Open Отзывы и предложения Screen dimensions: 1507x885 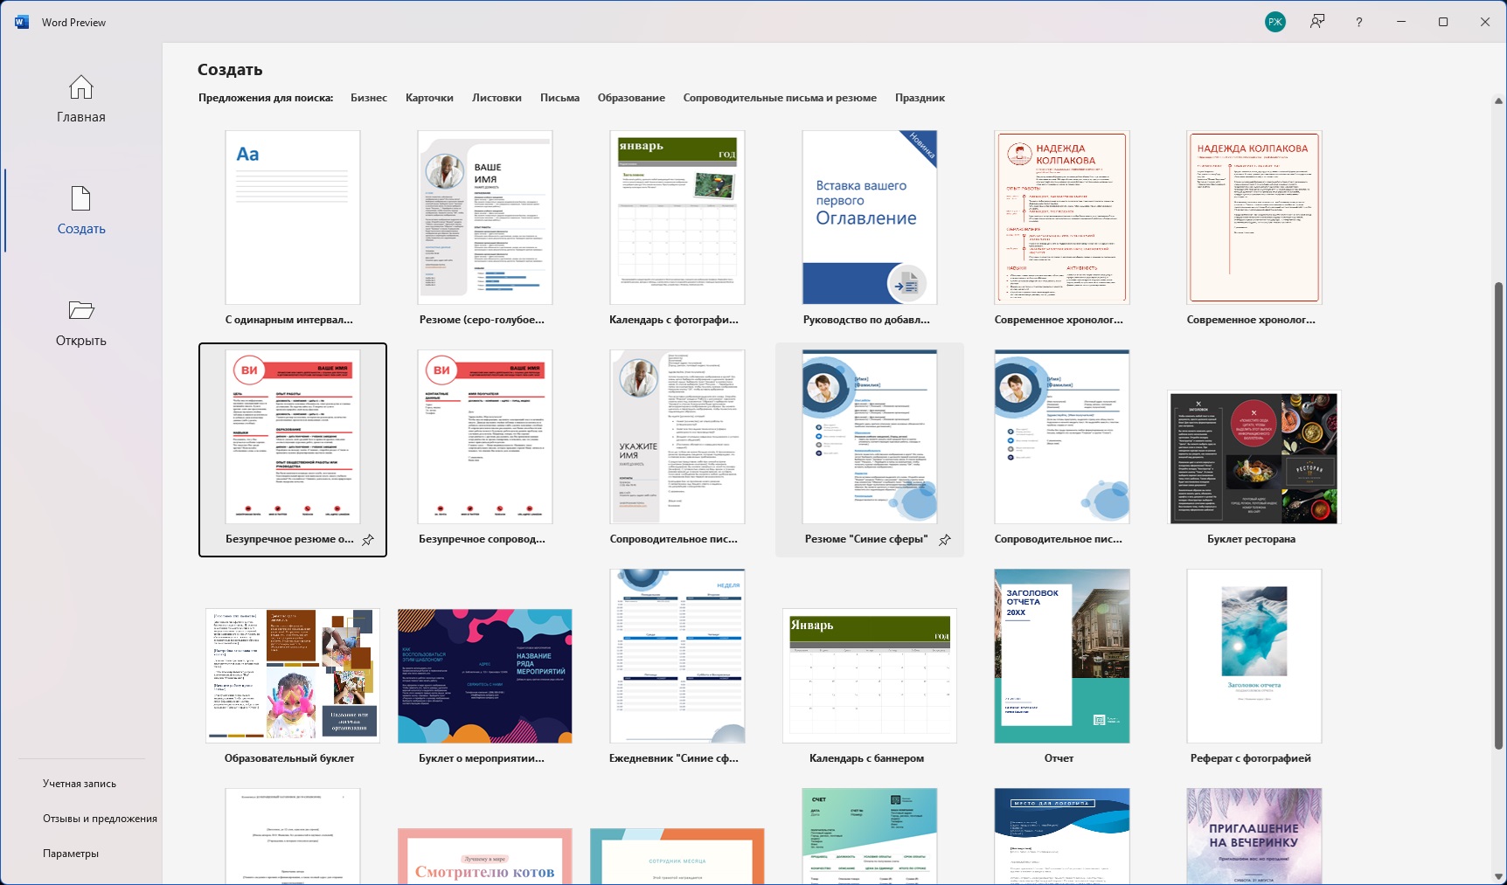100,819
